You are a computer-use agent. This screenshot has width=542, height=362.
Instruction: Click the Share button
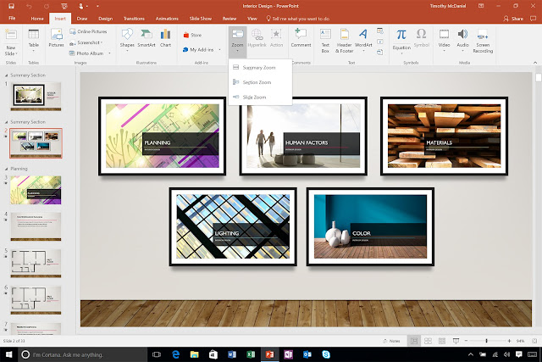point(514,19)
